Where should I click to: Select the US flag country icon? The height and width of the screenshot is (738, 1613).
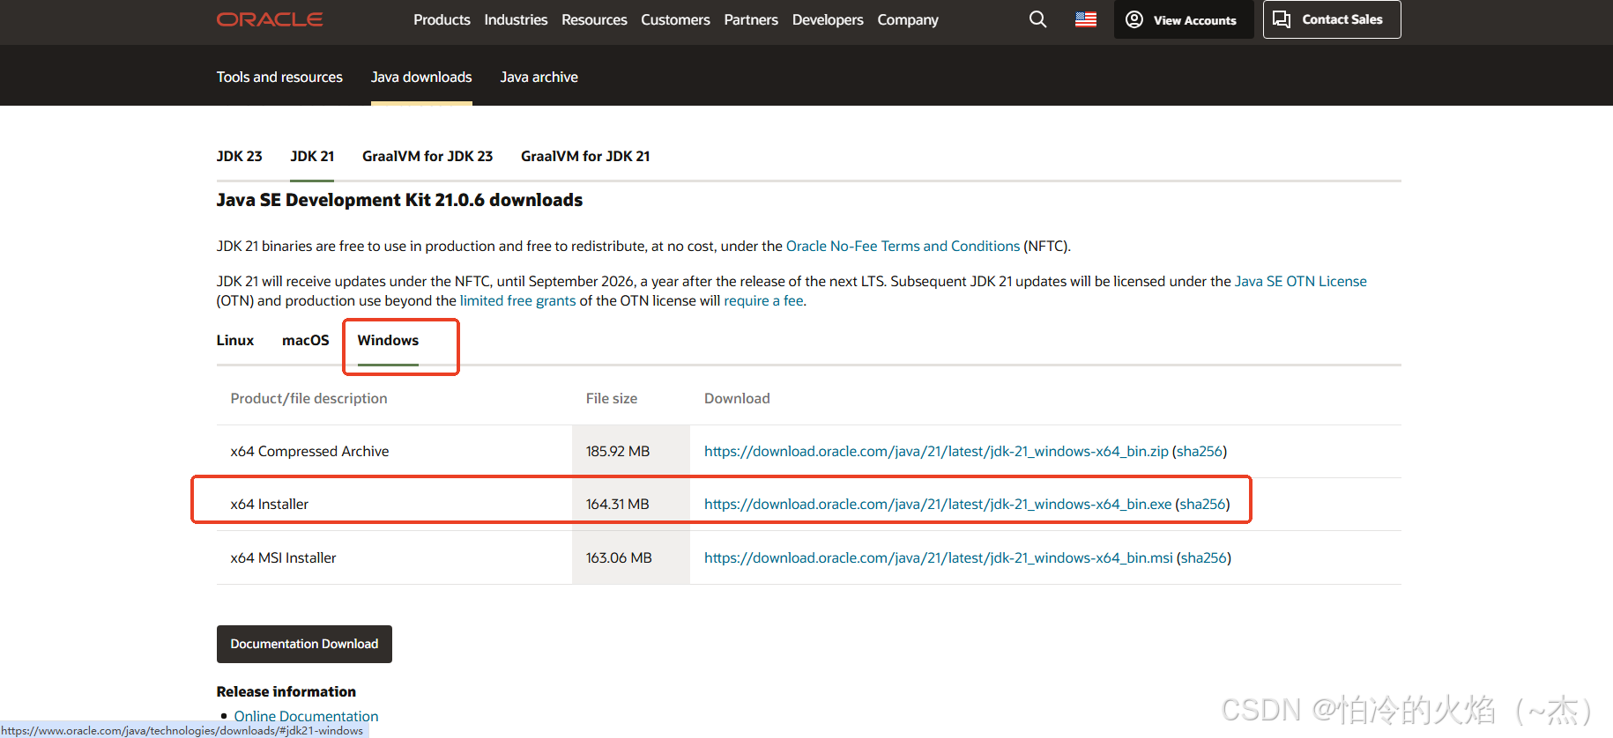[x=1086, y=19]
